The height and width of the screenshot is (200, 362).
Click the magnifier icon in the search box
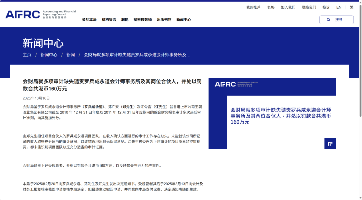[328, 20]
